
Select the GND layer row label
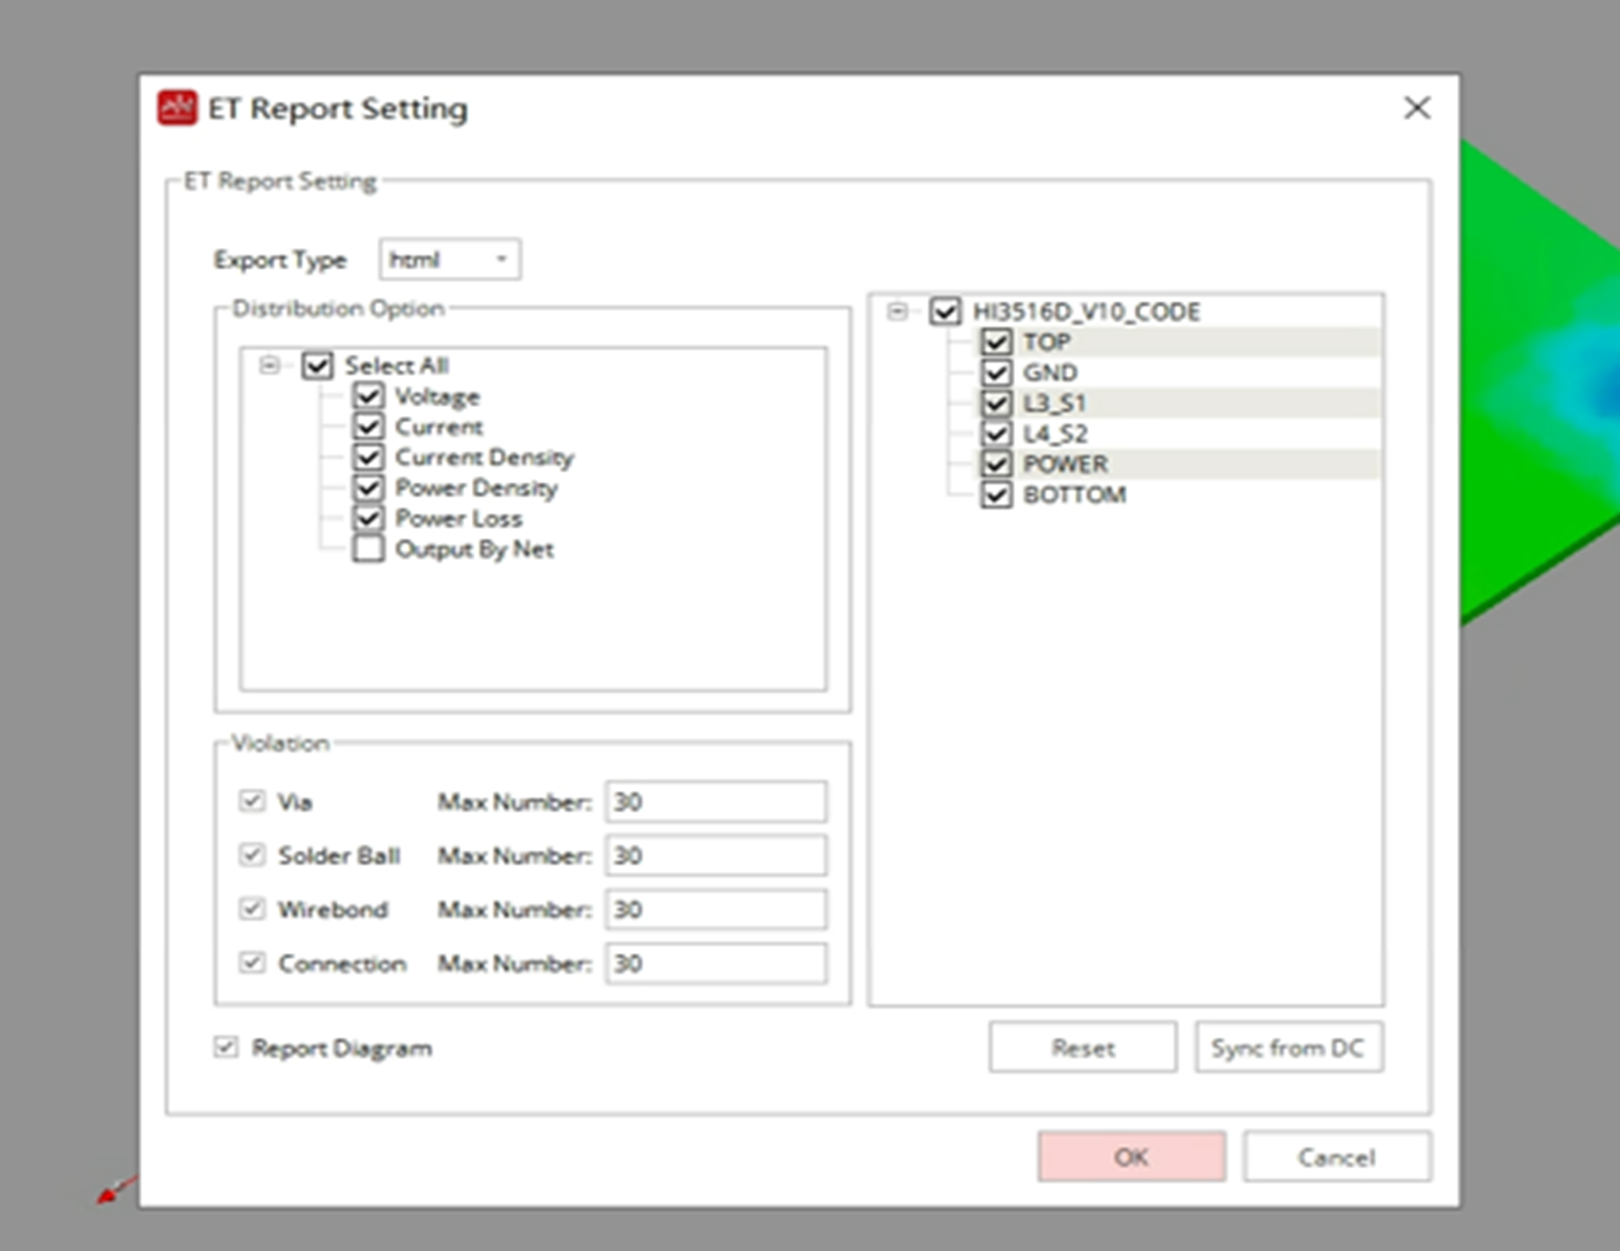click(1050, 372)
